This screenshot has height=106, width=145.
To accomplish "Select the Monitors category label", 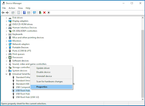I will click(x=17, y=41).
